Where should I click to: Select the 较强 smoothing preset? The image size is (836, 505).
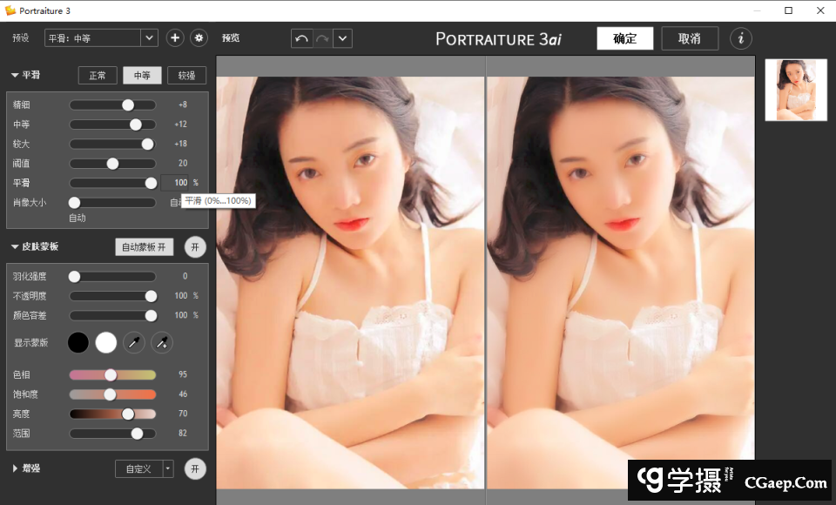click(x=186, y=76)
